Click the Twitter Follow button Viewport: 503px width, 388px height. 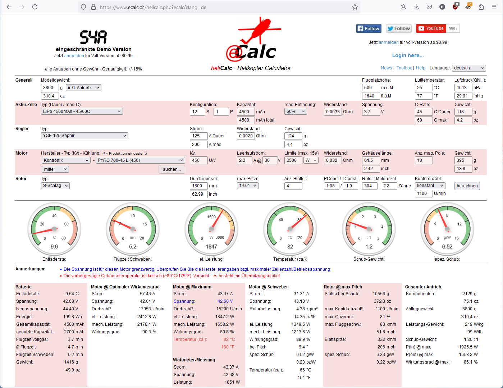[x=399, y=28]
